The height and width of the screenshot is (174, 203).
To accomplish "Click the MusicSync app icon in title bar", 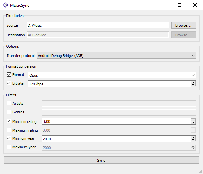I will point(6,5).
